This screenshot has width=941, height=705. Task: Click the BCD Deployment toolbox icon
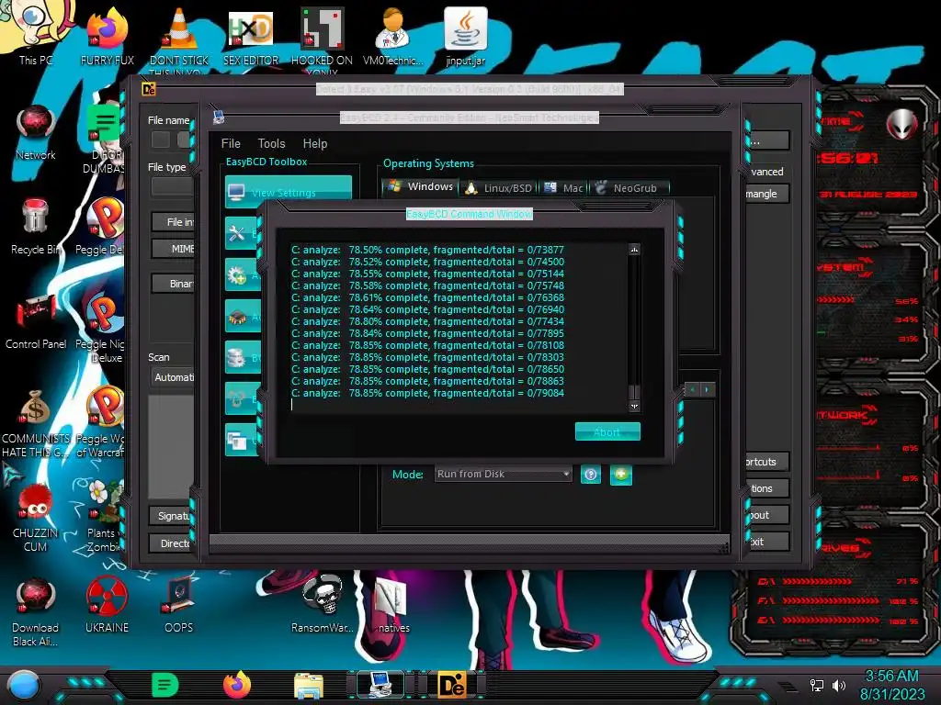[237, 398]
